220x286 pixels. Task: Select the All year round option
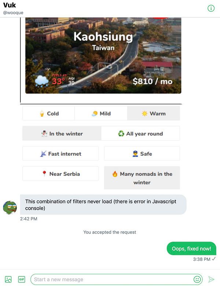pos(140,133)
